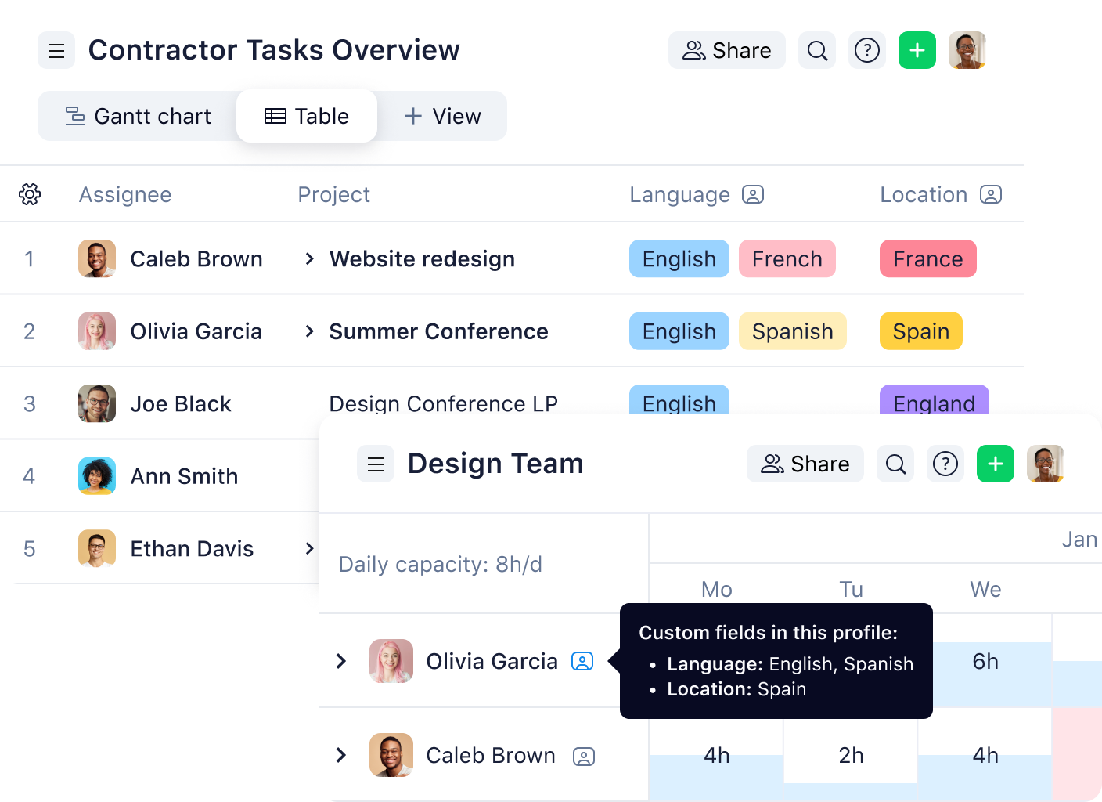Click the help question mark icon
Screen dimensions: 1102x802
click(x=866, y=49)
